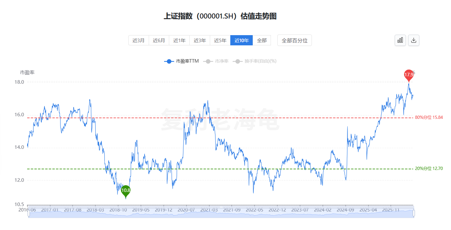451x230 pixels.
Task: Select the 近6月 time range tab
Action: tap(159, 40)
